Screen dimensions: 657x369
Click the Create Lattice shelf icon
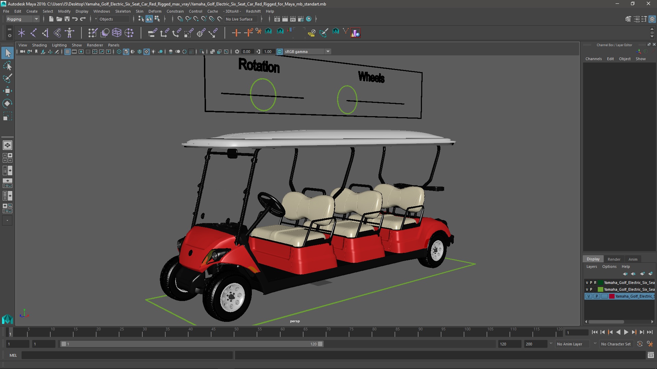point(117,33)
